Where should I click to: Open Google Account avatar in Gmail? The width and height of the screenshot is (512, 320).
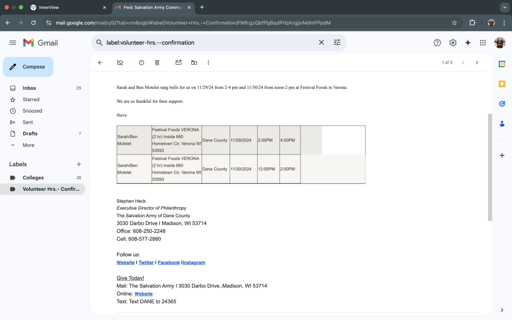(x=500, y=43)
